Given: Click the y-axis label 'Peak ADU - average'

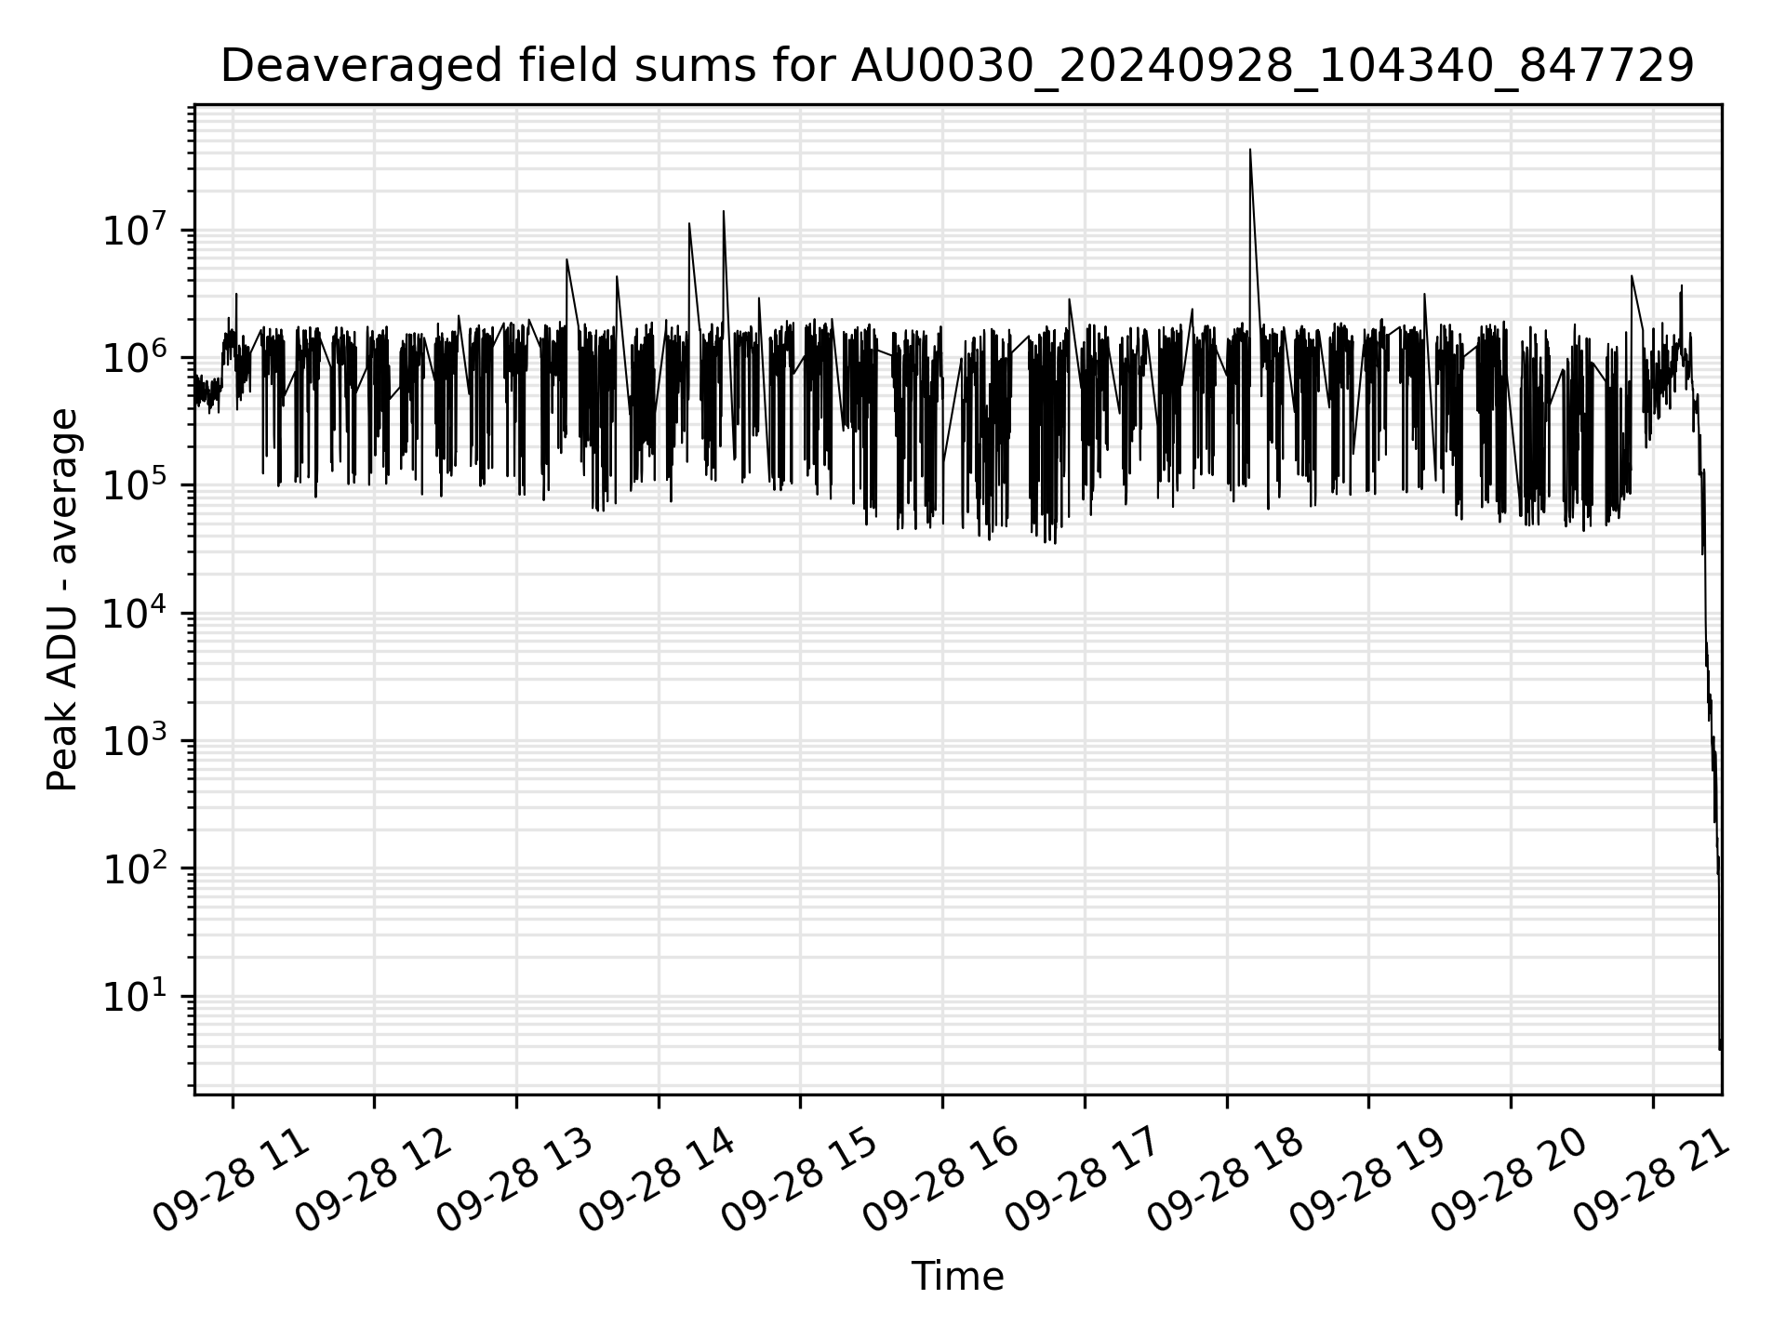Looking at the screenshot, I should 62,600.
